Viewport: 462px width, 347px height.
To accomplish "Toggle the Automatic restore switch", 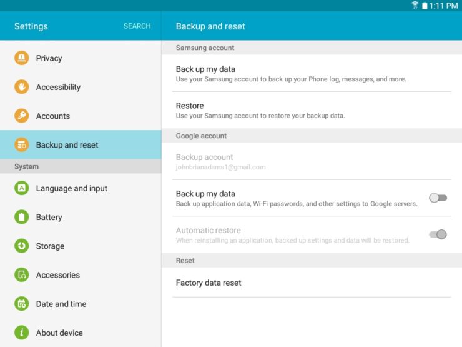I will [x=438, y=234].
